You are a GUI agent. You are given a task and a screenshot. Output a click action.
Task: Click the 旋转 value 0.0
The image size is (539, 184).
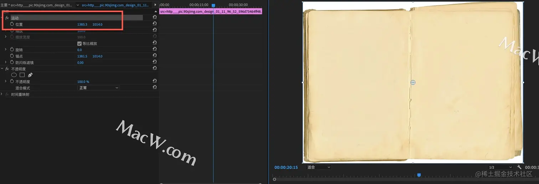tap(79, 50)
